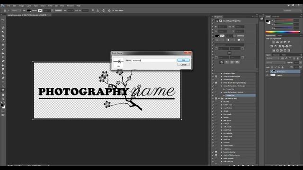Add a Color Balance adjustment

pyautogui.click(x=276, y=46)
